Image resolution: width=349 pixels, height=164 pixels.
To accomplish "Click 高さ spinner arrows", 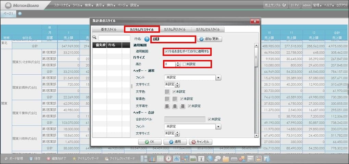I will tap(178, 64).
